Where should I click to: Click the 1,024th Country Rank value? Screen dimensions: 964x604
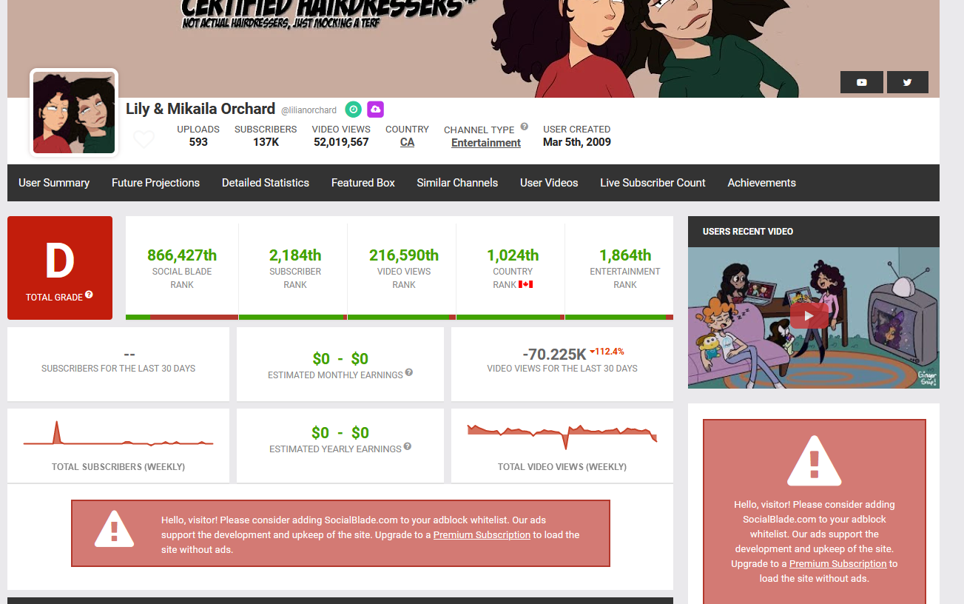tap(513, 255)
